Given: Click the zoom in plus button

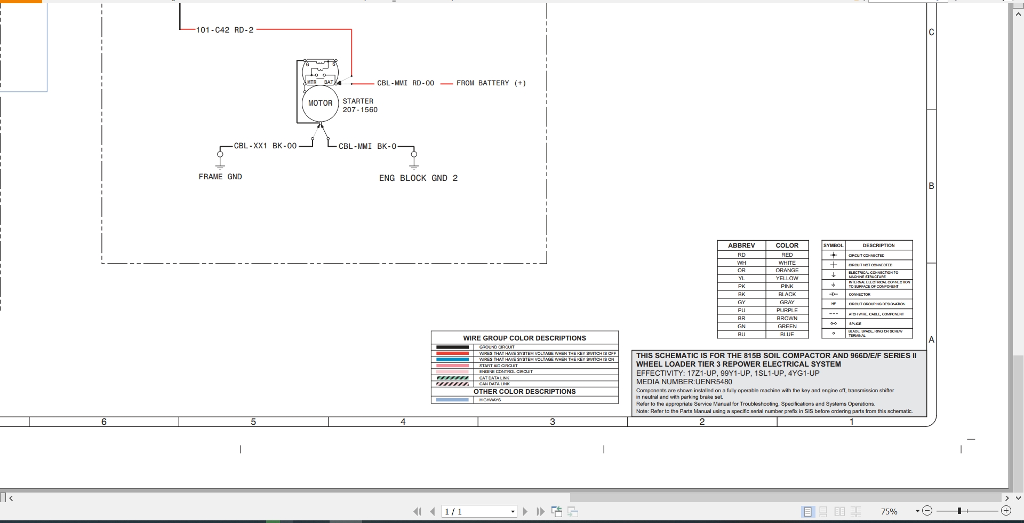Looking at the screenshot, I should [x=1006, y=511].
